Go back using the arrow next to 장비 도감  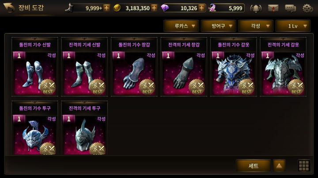coord(9,7)
